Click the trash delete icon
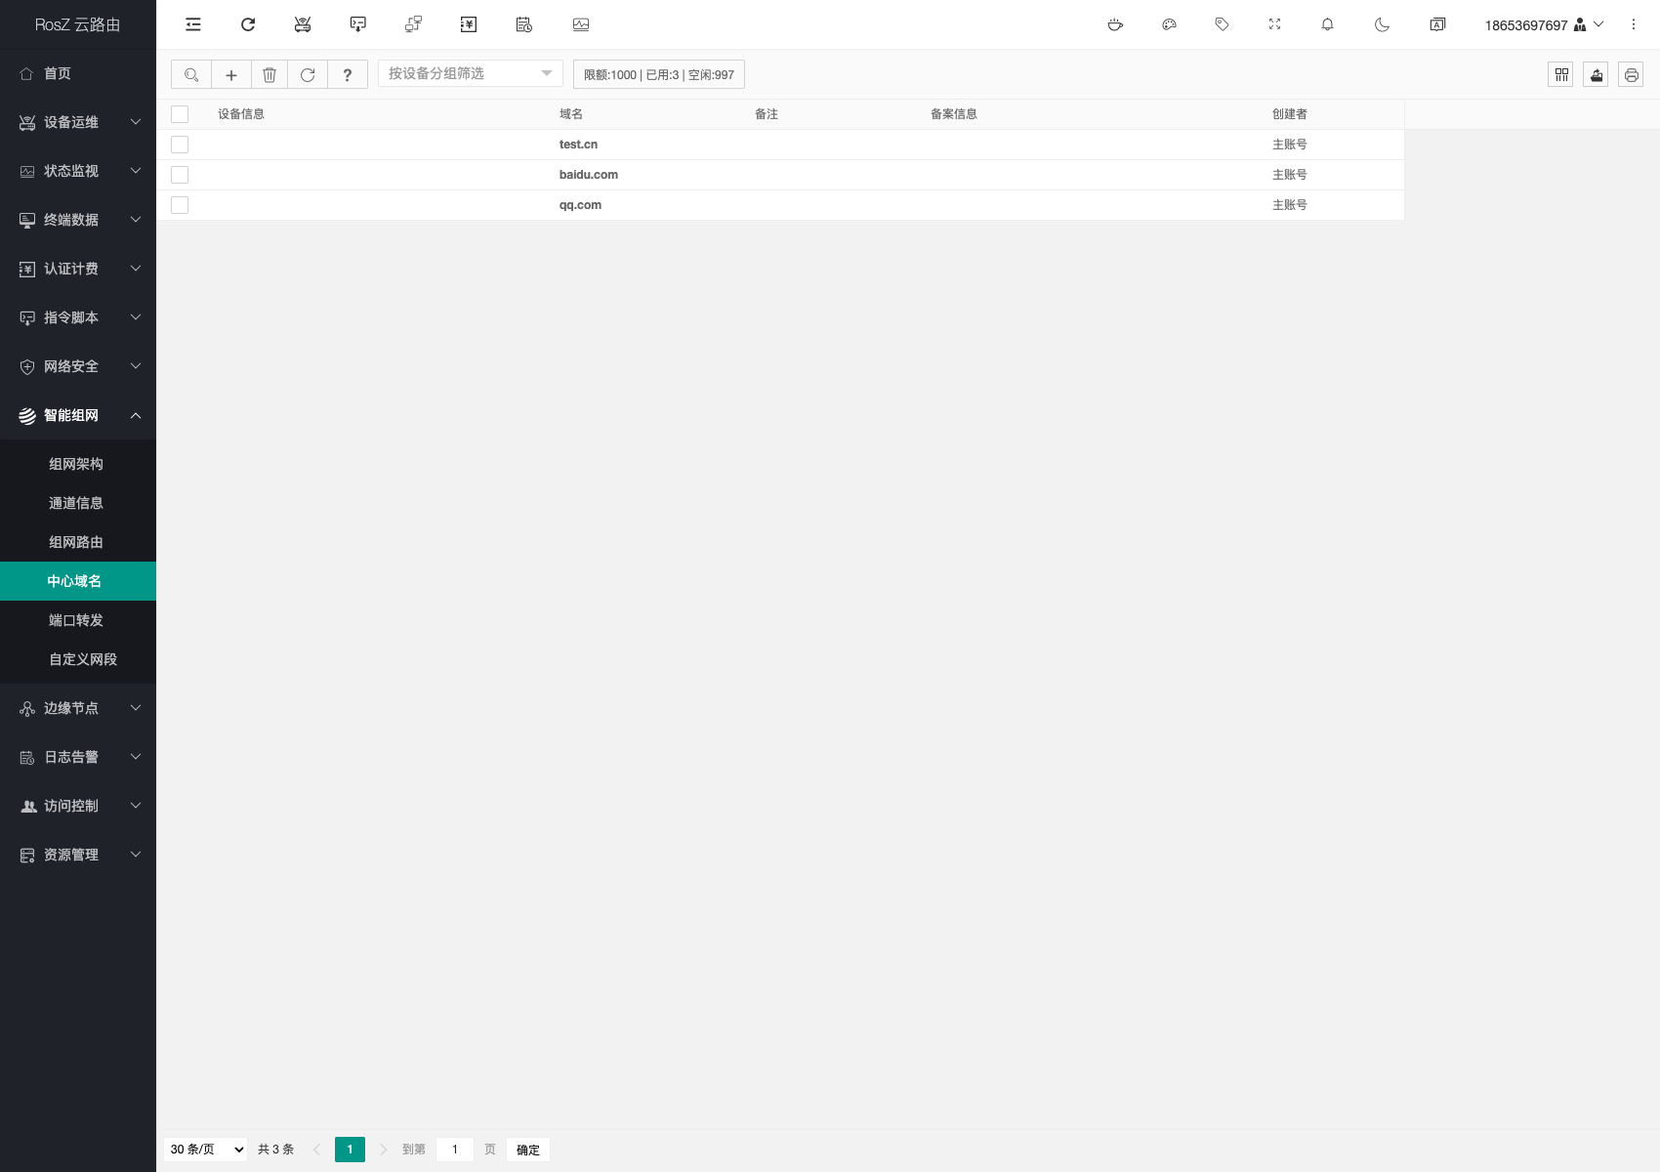This screenshot has width=1660, height=1172. click(270, 74)
